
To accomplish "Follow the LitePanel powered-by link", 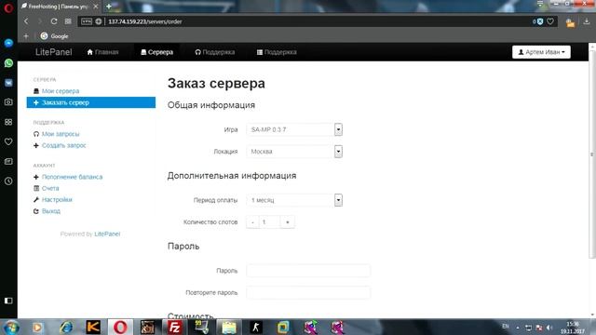I will click(107, 234).
